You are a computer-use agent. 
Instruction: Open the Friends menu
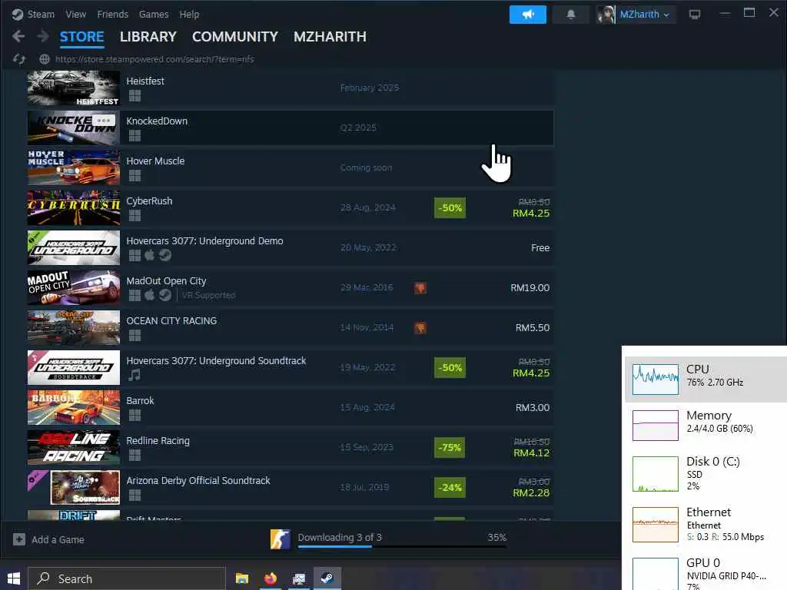click(113, 14)
